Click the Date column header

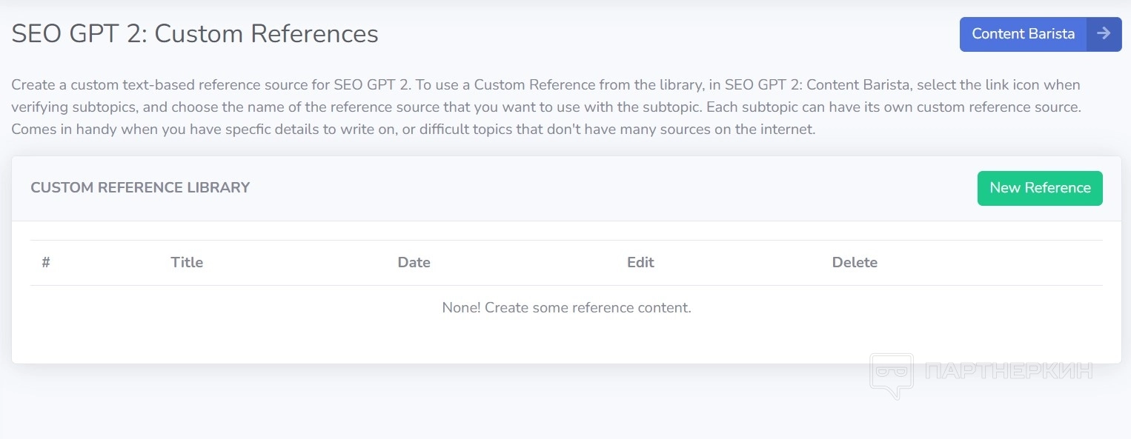pos(414,263)
